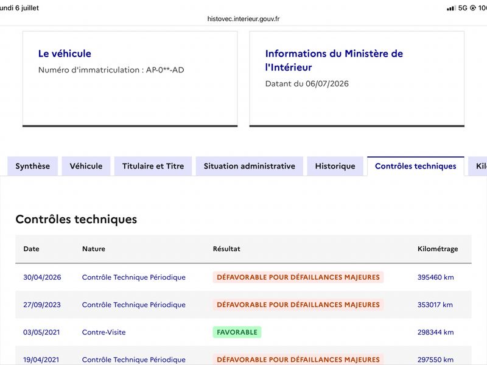
Task: Click the date 27/09/2023
Action: pos(42,305)
